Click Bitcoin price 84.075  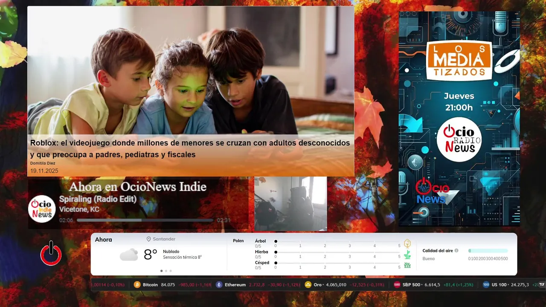[x=168, y=285]
